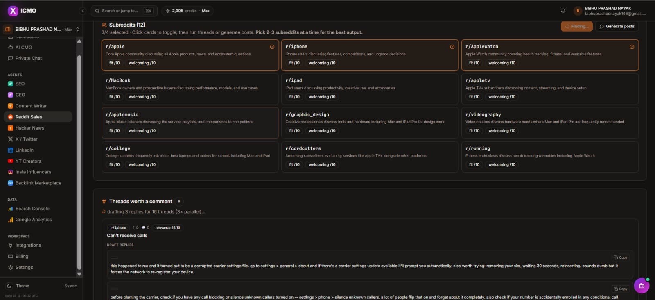
Task: Click the Theme moon icon
Action: click(9, 286)
